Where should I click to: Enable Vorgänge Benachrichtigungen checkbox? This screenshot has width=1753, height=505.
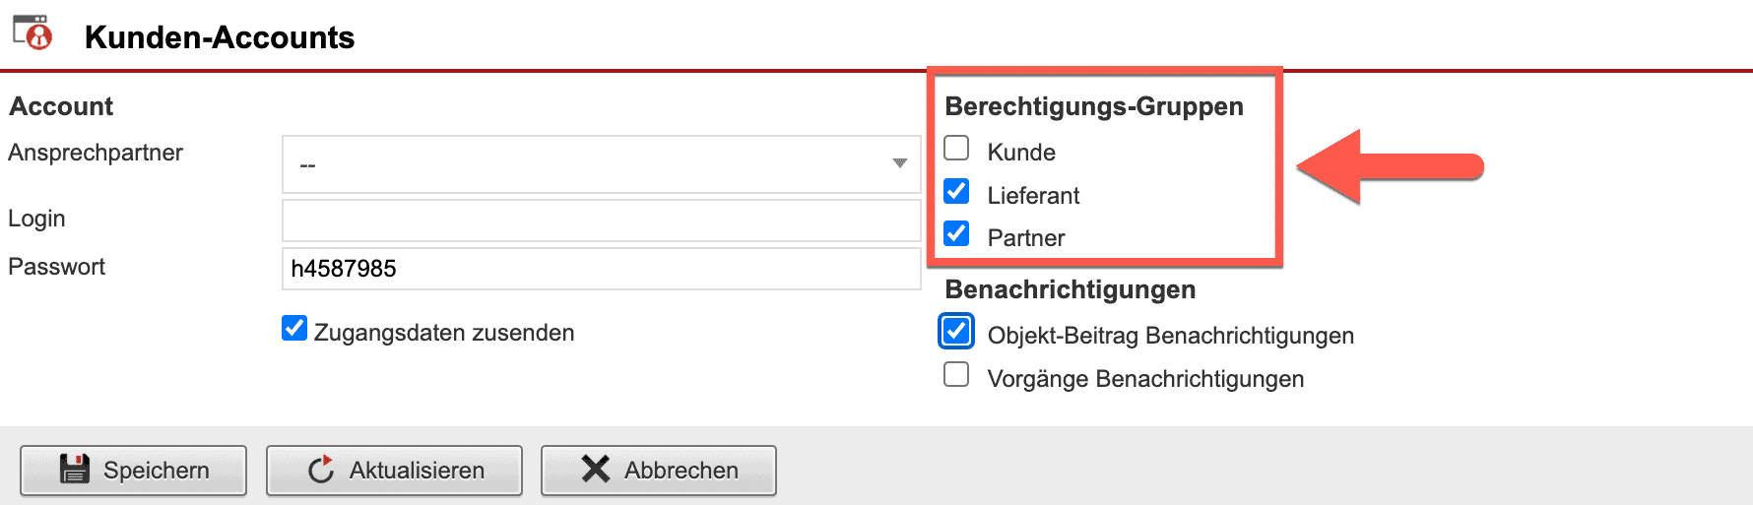pos(956,375)
